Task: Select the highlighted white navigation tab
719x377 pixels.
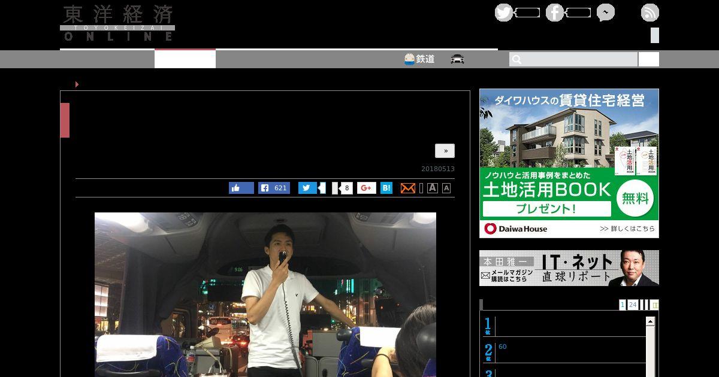Action: 185,59
